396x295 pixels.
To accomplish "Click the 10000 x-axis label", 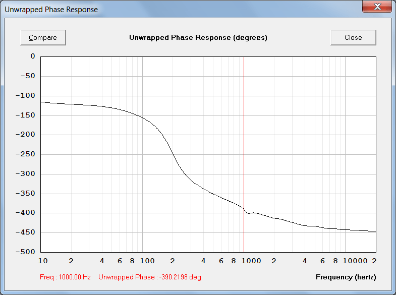I will click(355, 261).
